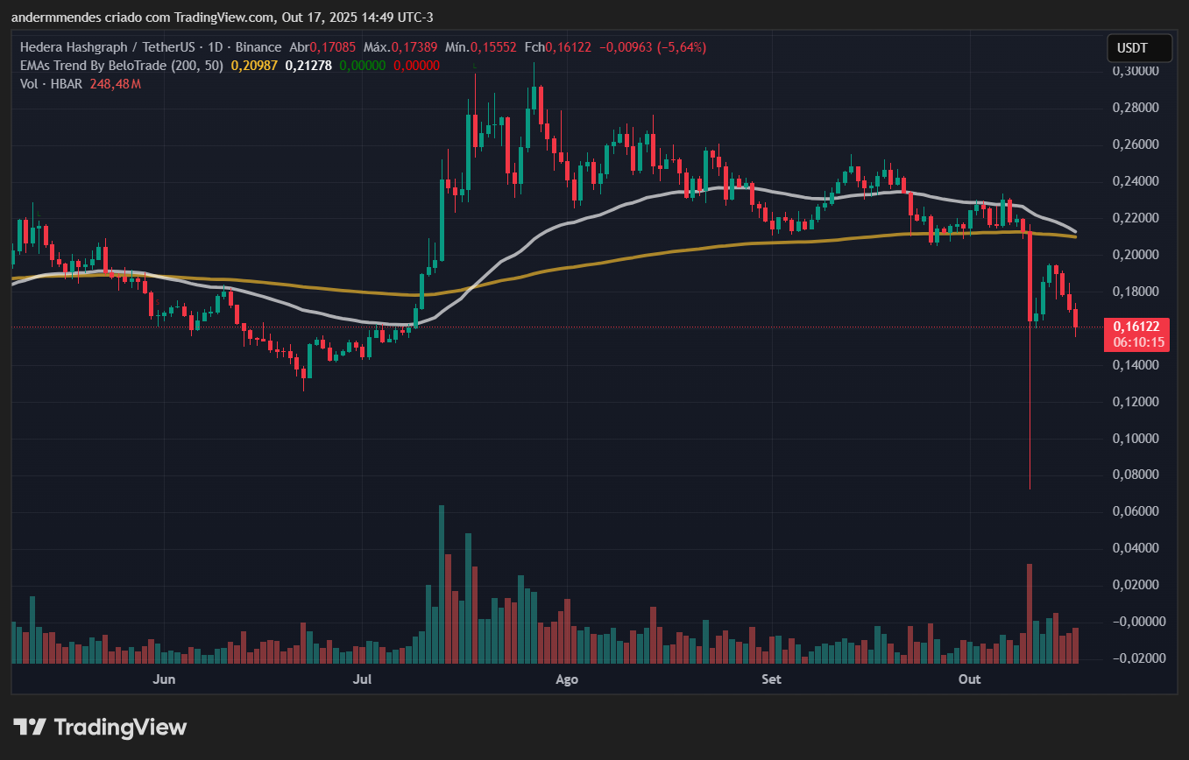Click the 0,08000 price scale label
This screenshot has height=760, width=1189.
pos(1135,475)
